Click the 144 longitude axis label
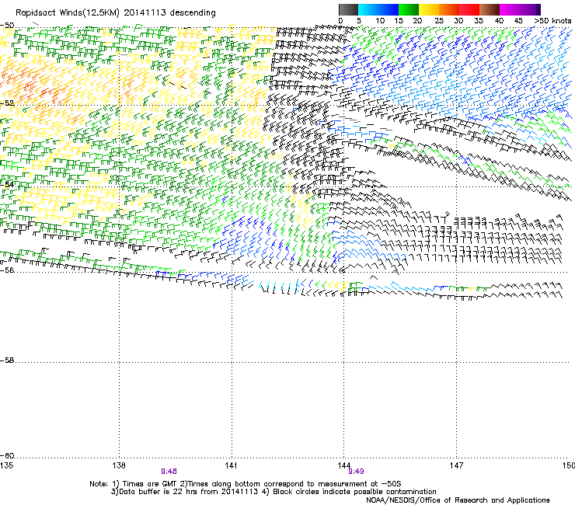This screenshot has width=575, height=505. [344, 465]
